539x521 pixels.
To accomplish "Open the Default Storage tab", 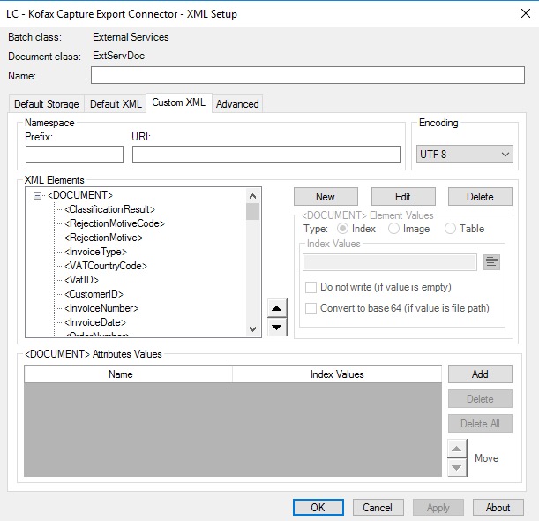I will (x=46, y=104).
